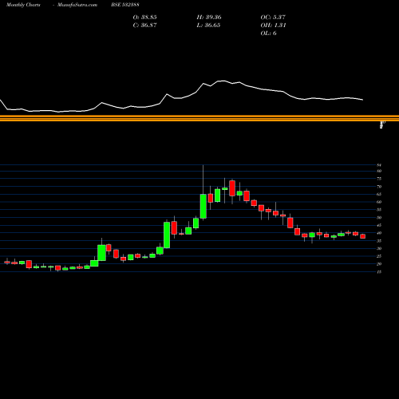Screen dimensions: 399x399
Task: Click the 30 price axis label
Action: point(379,249)
